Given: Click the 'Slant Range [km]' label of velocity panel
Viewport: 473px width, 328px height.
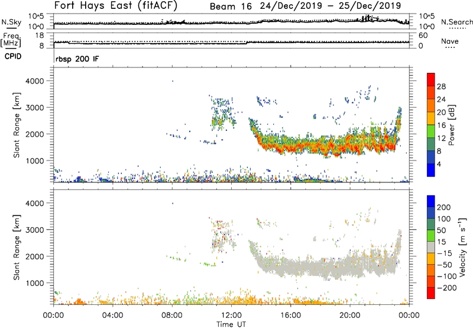Looking at the screenshot, I should pyautogui.click(x=17, y=247).
